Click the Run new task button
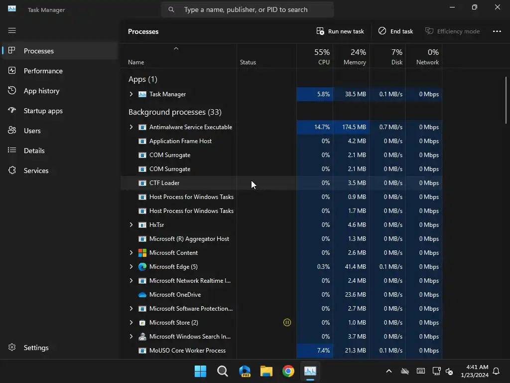This screenshot has width=510, height=383. pyautogui.click(x=340, y=31)
